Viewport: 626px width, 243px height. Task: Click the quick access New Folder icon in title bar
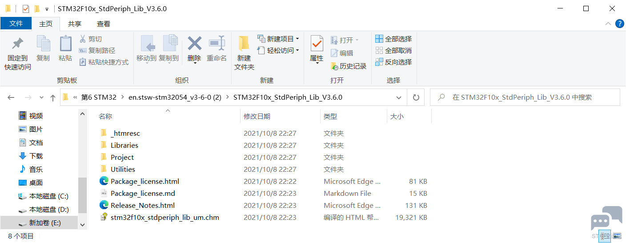coord(37,9)
